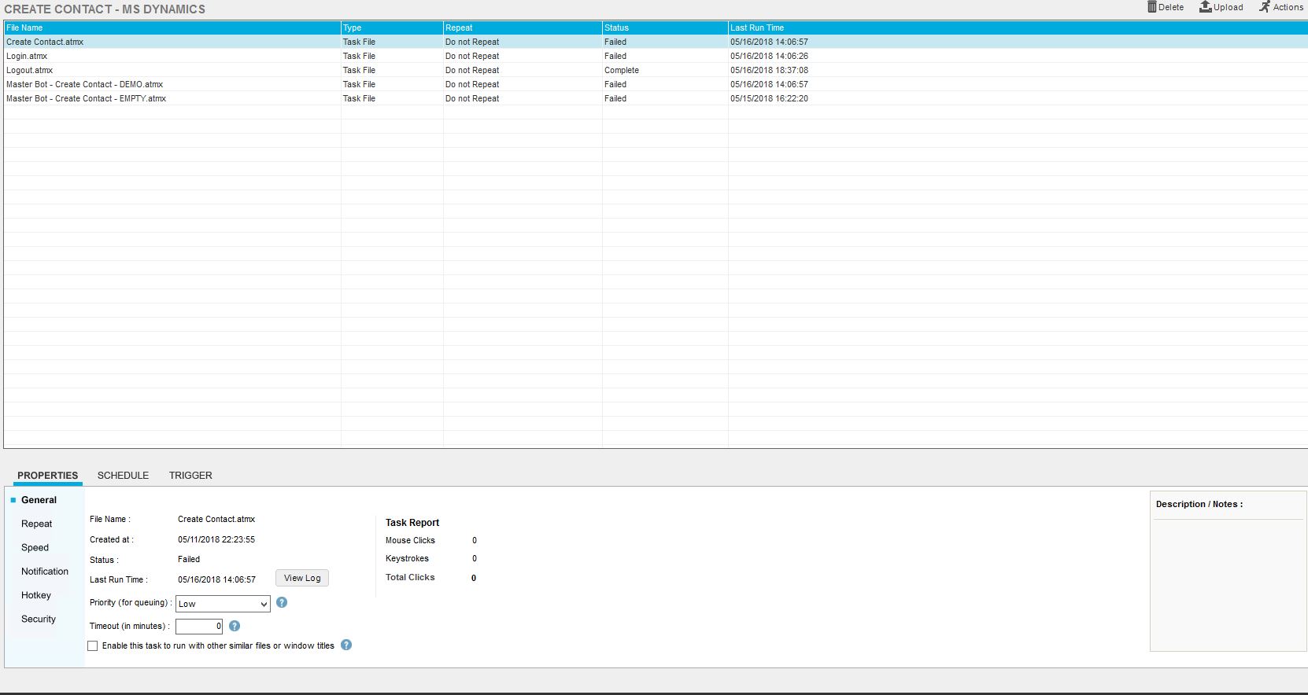The height and width of the screenshot is (695, 1308).
Task: Click created date 05/11/2018 22:23:55
Action: tap(216, 539)
